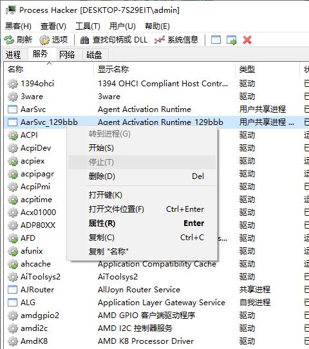Click the gear icon of AcpiPmi
The height and width of the screenshot is (349, 309).
pos(13,187)
